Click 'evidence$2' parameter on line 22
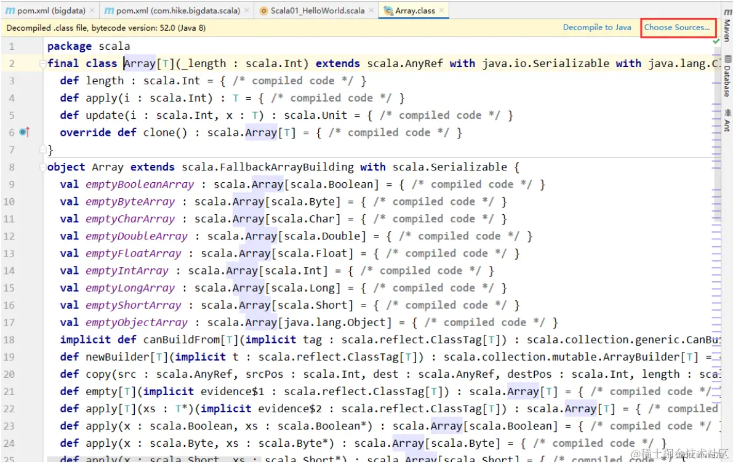 [x=290, y=409]
